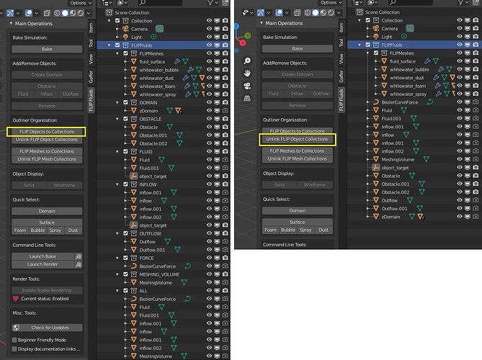This screenshot has width=482, height=360.
Task: Collapse the FORCE collection triangle
Action: coord(117,258)
